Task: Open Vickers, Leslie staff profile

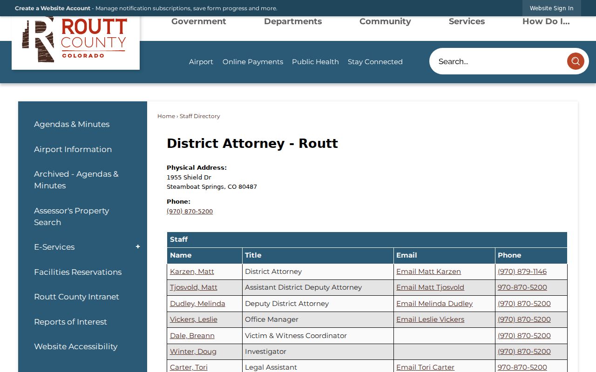Action: [194, 319]
